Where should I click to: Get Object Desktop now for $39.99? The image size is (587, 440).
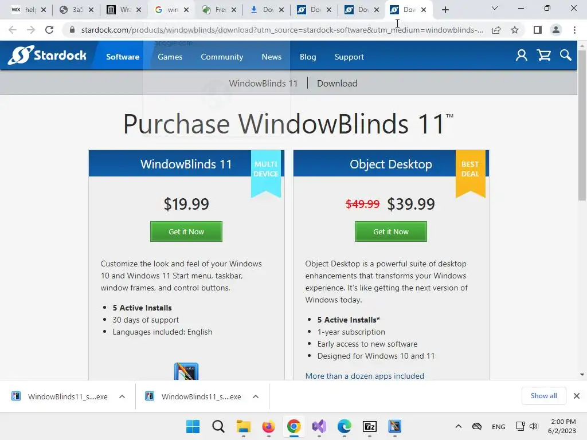tap(391, 231)
